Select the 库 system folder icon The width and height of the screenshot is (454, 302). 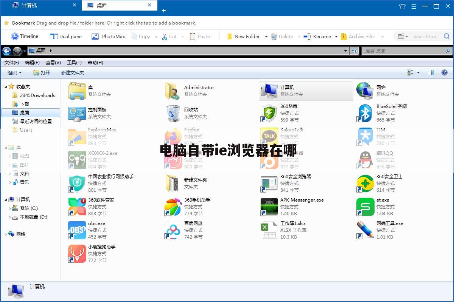[77, 91]
